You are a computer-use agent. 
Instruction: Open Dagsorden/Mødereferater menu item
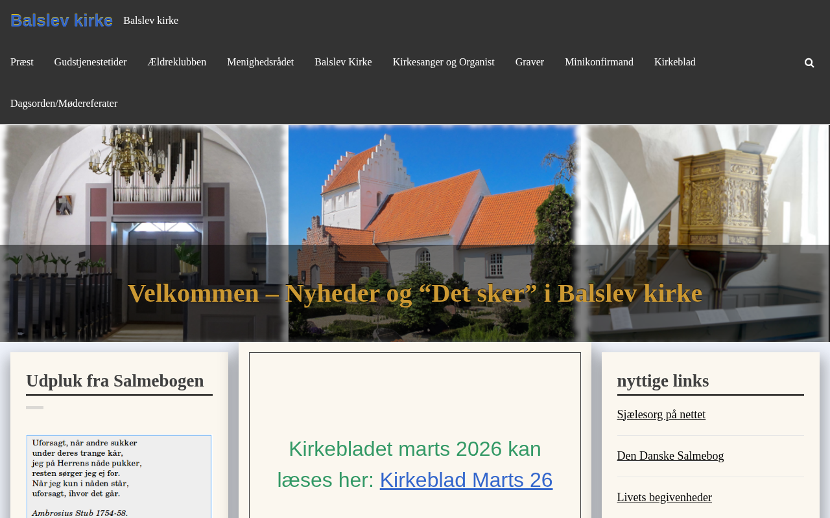point(64,104)
